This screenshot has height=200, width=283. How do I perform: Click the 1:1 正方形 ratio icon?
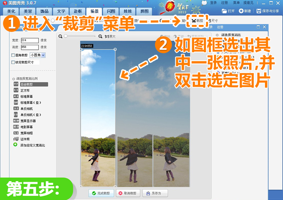point(16,90)
